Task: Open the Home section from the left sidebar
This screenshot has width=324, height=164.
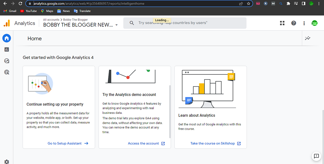Action: (6, 38)
